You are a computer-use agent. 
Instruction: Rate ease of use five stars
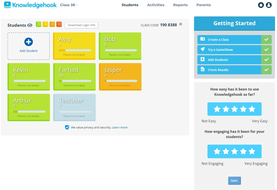[252, 109]
